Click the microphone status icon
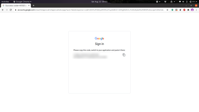 point(187,2)
